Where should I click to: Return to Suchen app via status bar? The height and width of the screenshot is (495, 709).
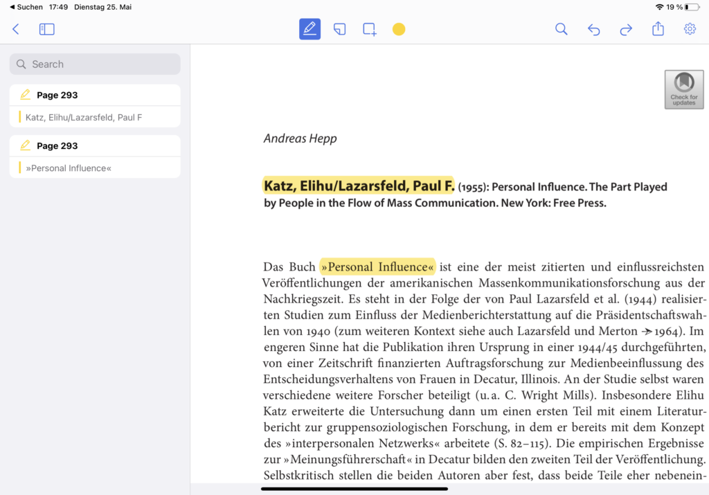point(26,7)
